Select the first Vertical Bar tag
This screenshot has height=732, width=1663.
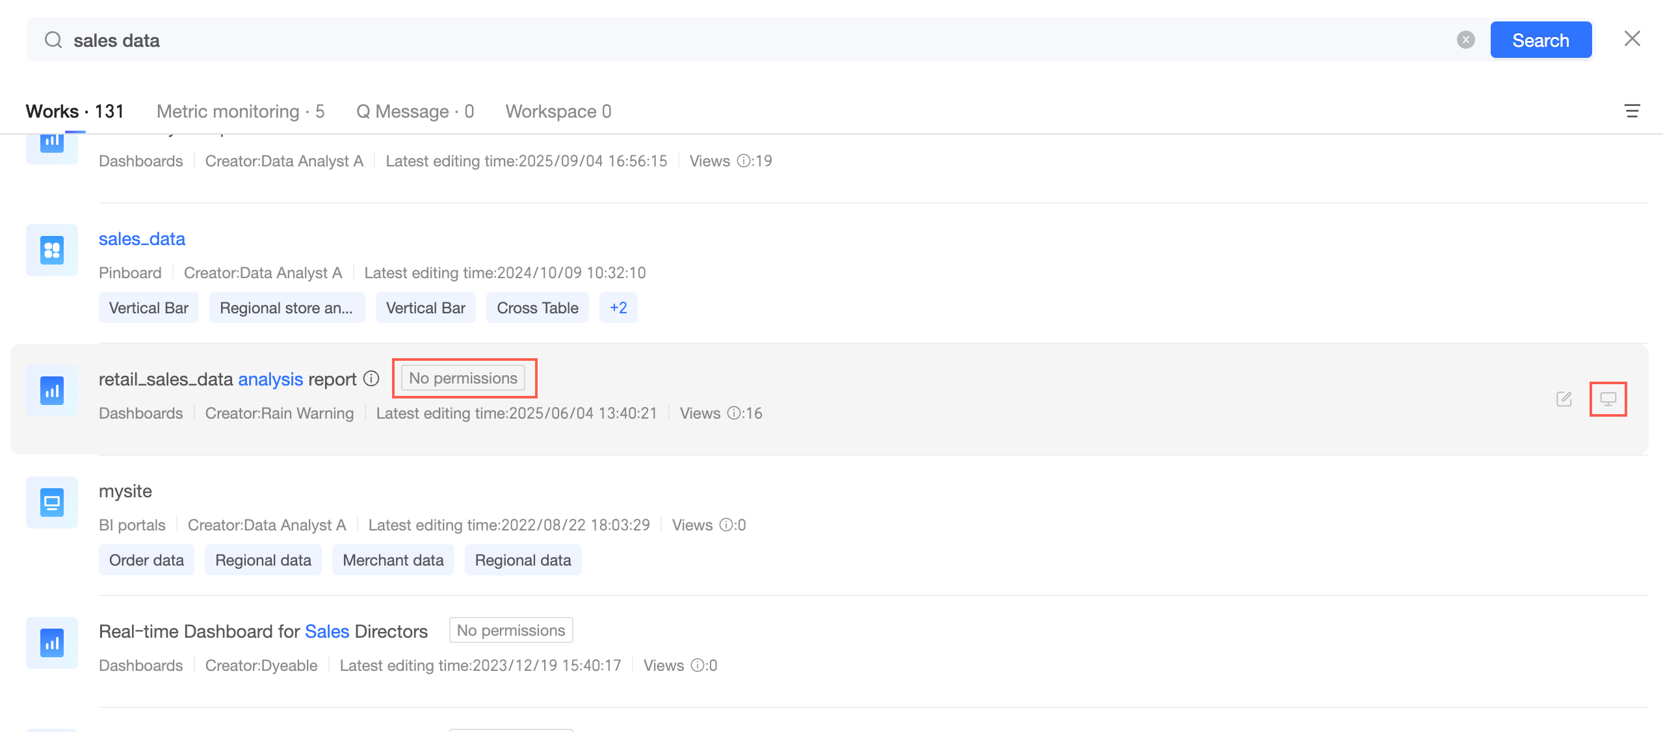(x=149, y=308)
